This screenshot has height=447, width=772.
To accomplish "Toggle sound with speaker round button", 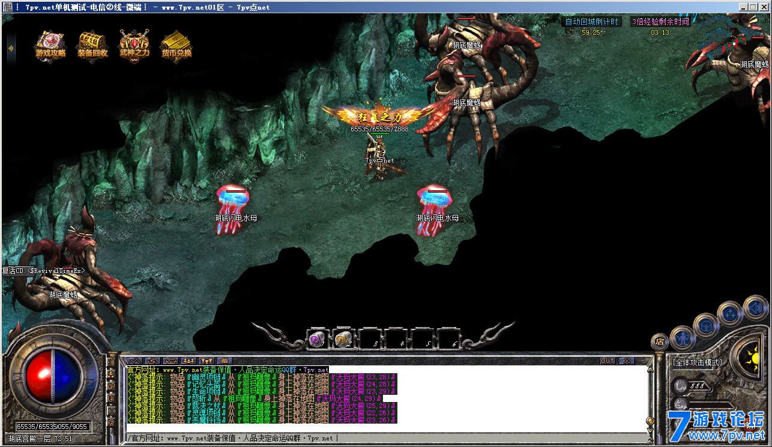I will 756,308.
